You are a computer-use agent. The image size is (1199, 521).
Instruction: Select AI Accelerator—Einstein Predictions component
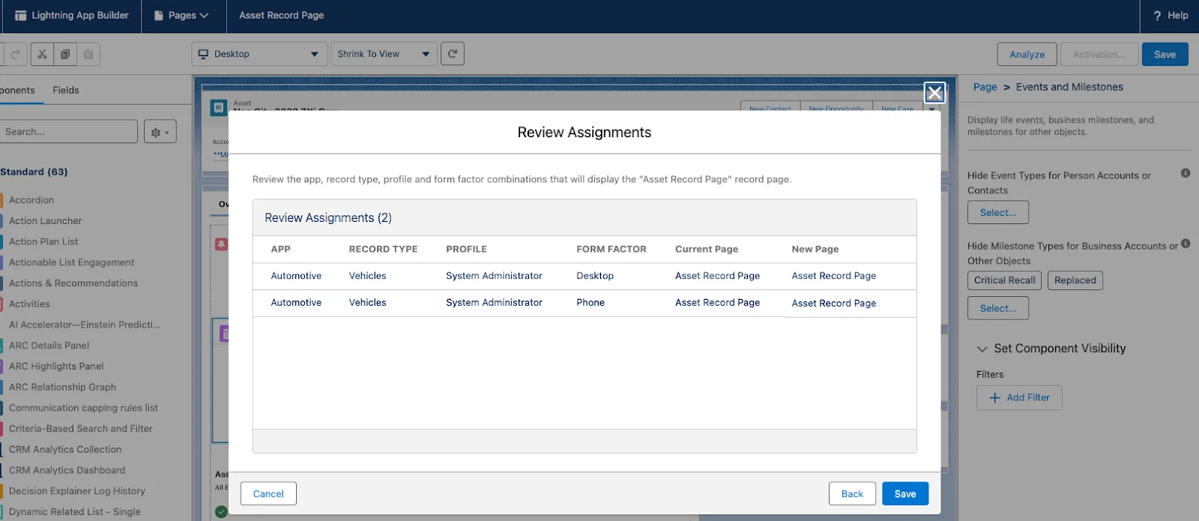[85, 325]
